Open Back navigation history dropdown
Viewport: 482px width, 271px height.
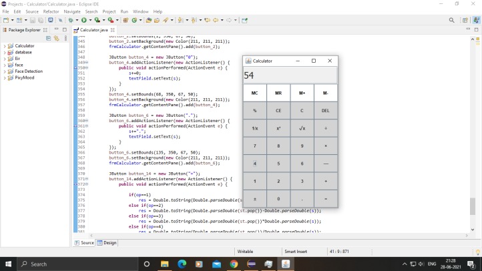pyautogui.click(x=222, y=20)
